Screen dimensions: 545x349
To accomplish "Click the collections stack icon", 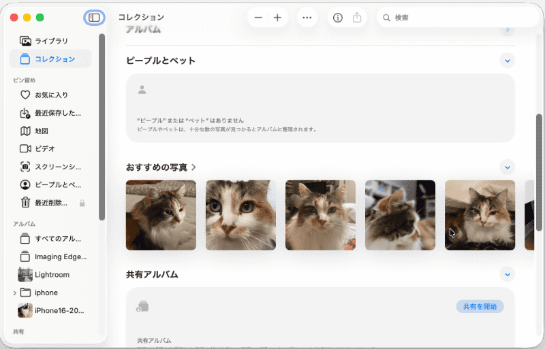I will tap(25, 59).
